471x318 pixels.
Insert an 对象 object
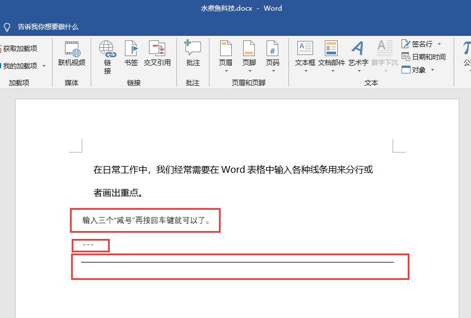point(414,70)
